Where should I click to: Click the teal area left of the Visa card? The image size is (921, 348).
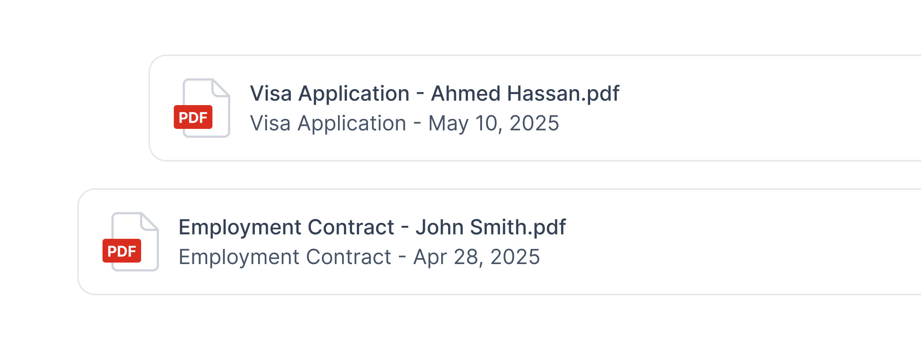(74, 108)
